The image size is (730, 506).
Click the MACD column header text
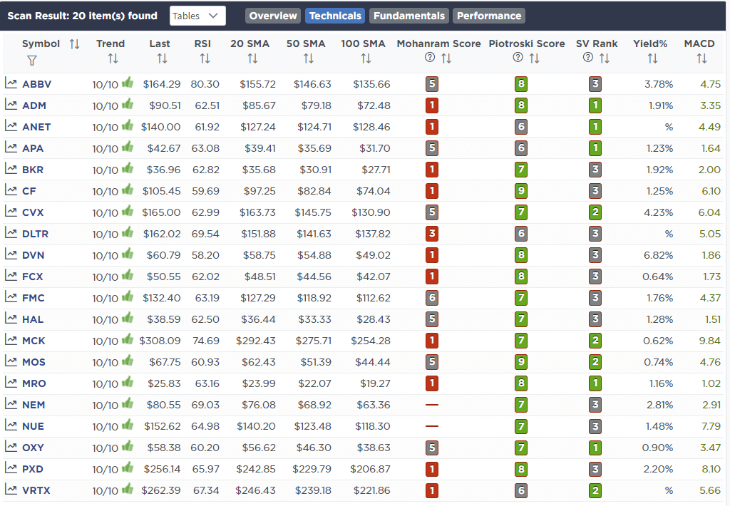(x=699, y=43)
